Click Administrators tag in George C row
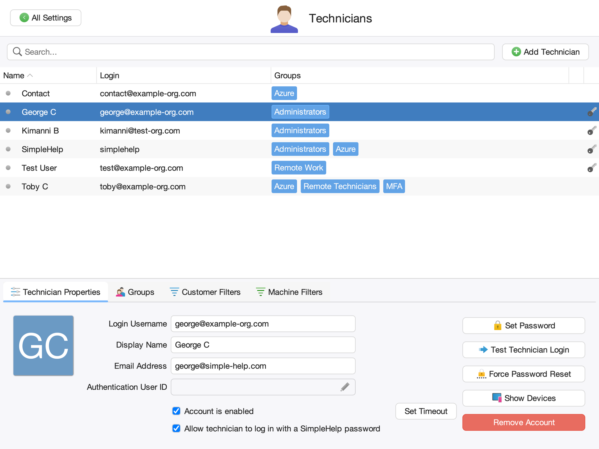This screenshot has width=599, height=449. click(300, 112)
